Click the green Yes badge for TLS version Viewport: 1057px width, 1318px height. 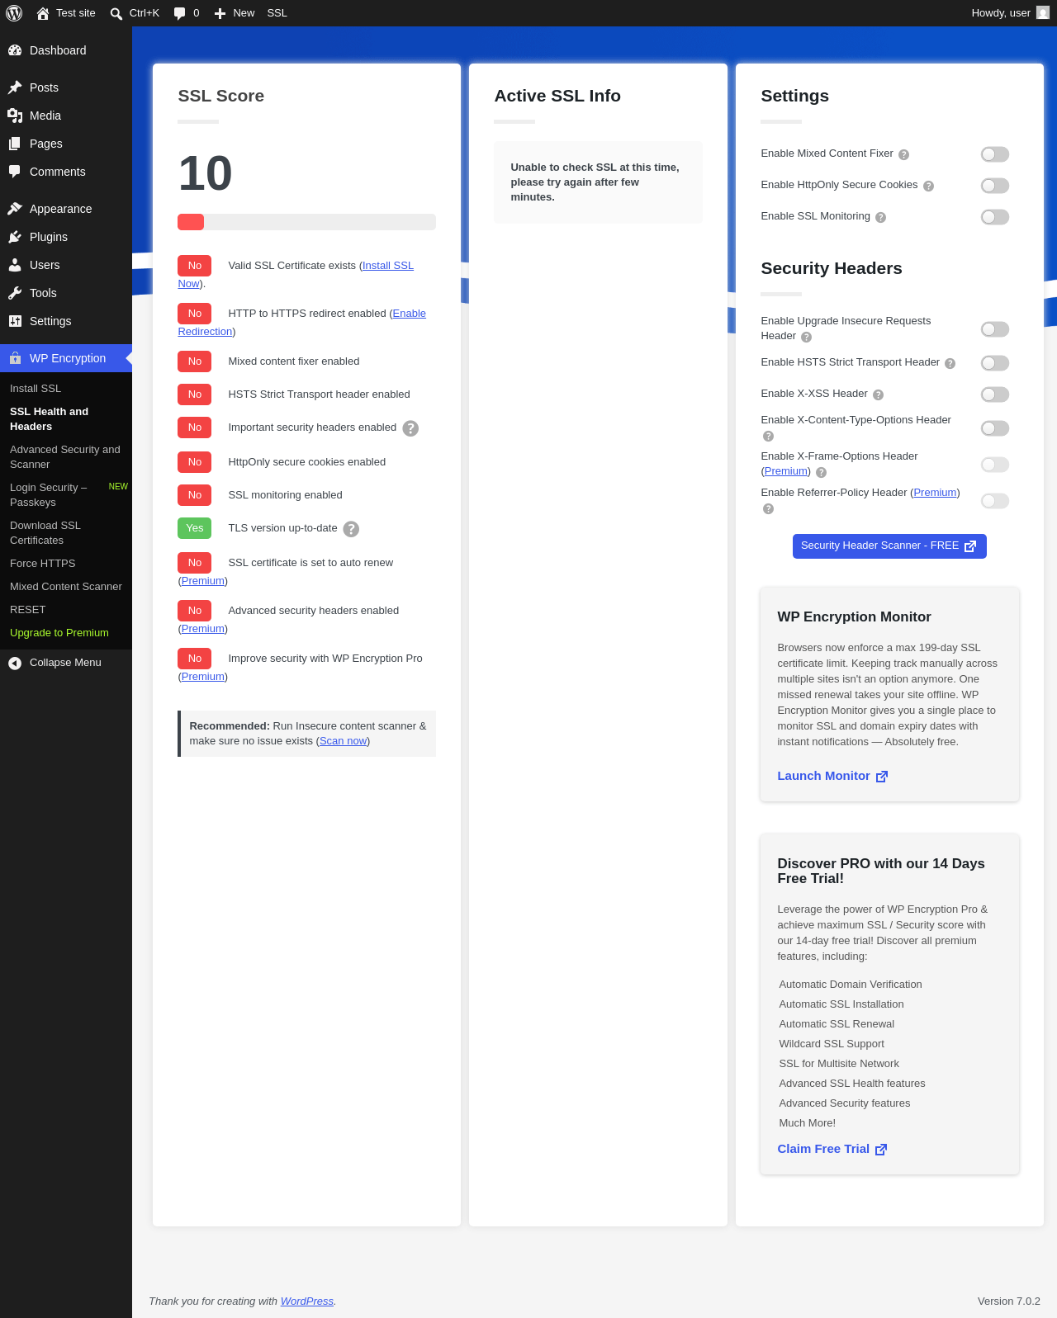coord(195,528)
